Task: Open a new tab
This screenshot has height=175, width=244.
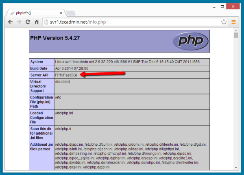Action: [70, 13]
